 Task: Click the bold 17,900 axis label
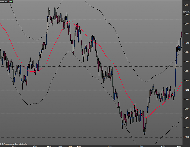pyautogui.click(x=186, y=90)
